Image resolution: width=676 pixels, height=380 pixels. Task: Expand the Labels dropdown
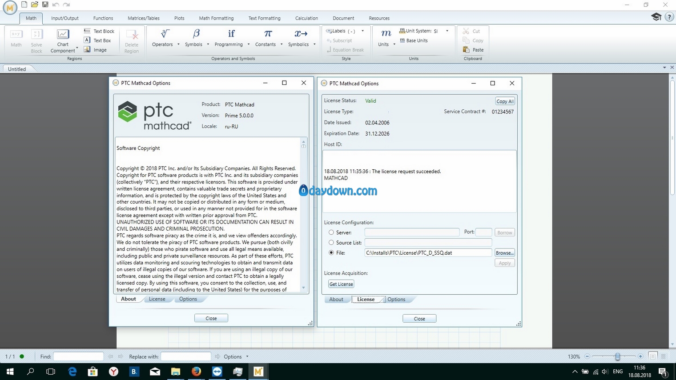click(363, 31)
